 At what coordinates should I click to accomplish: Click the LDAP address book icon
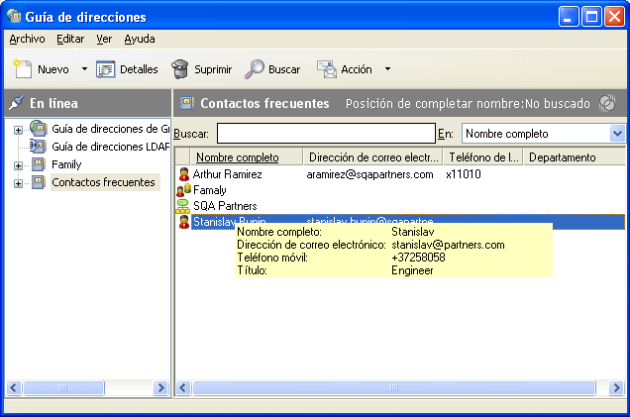(x=38, y=147)
